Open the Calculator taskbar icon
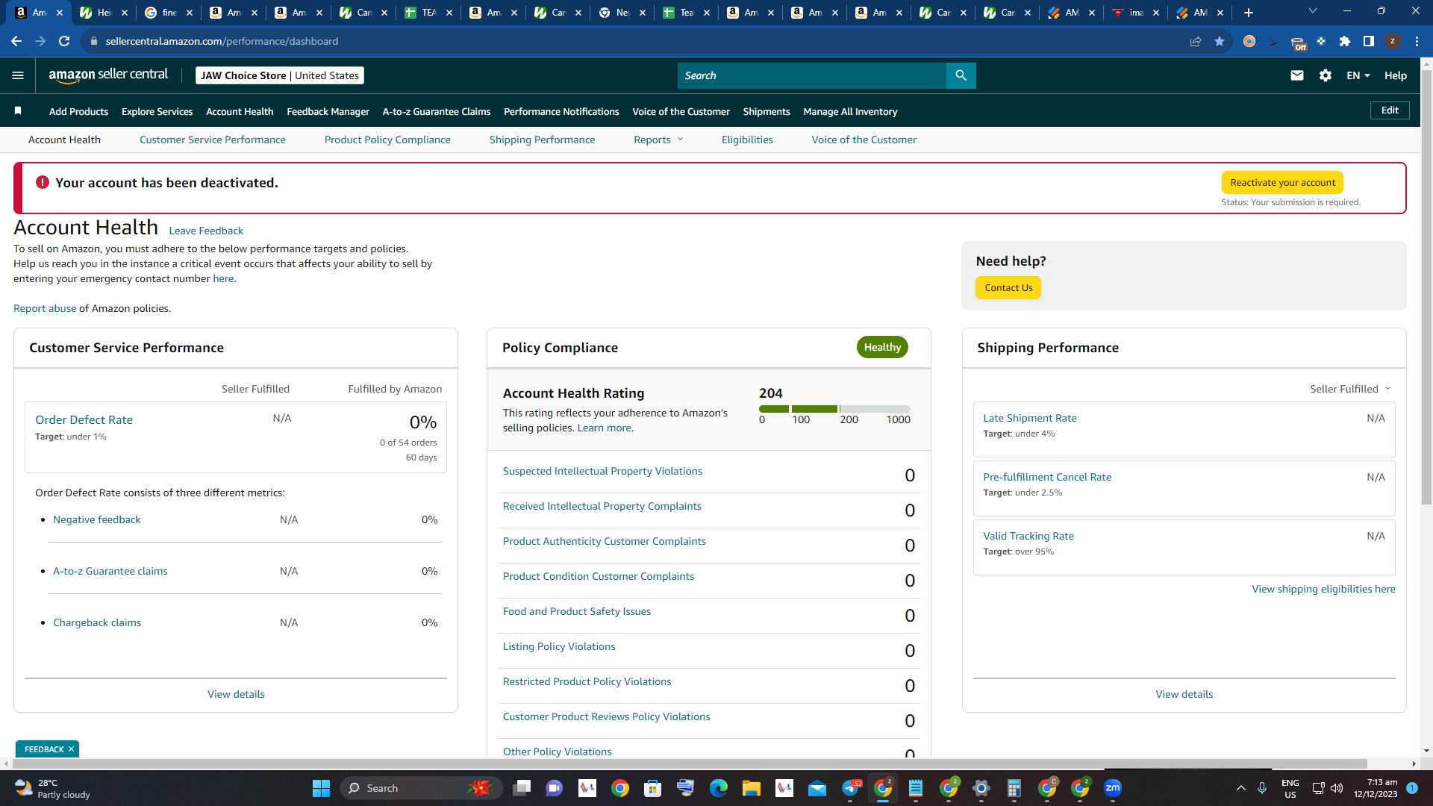Image resolution: width=1433 pixels, height=806 pixels. [1014, 788]
